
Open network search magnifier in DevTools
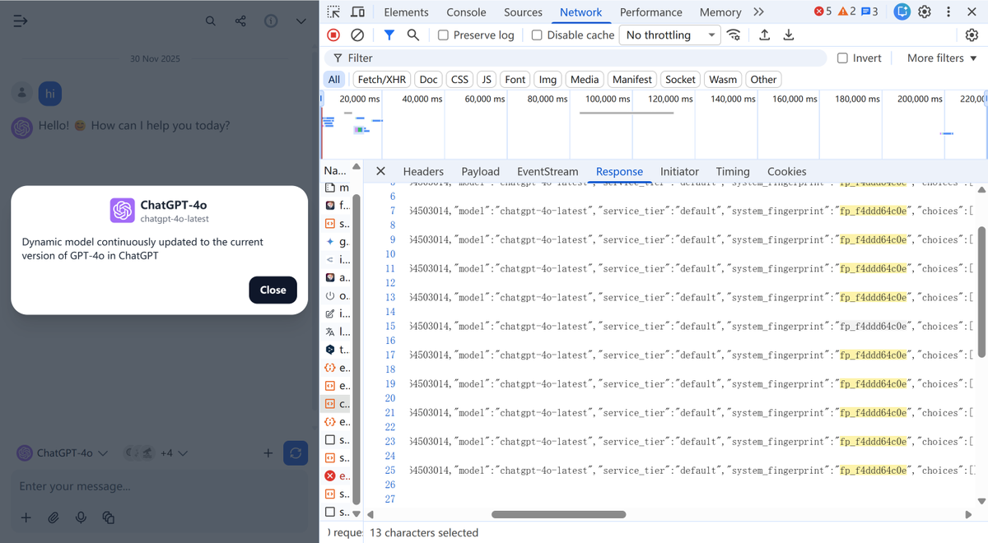pos(413,35)
